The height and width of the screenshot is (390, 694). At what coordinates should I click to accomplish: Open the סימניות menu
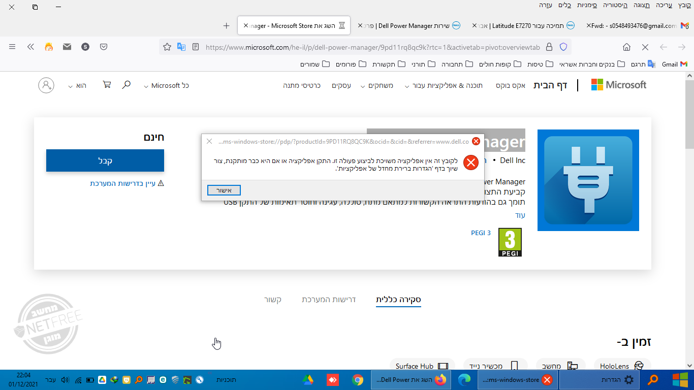click(587, 5)
